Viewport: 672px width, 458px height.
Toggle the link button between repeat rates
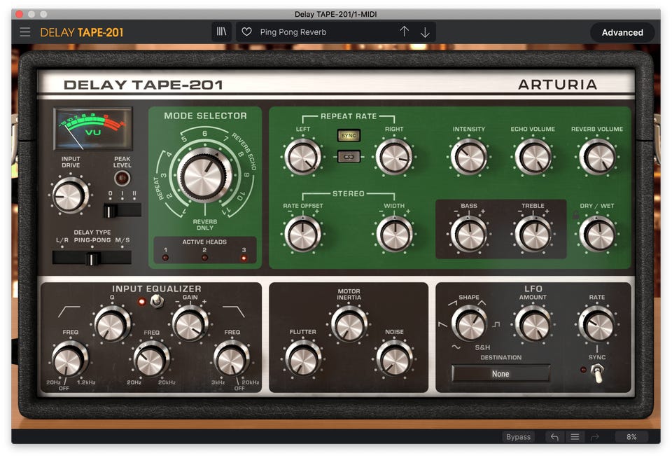(x=348, y=156)
